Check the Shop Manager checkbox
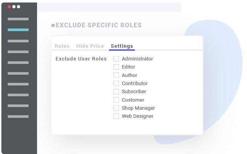The height and width of the screenshot is (154, 247). [116, 108]
